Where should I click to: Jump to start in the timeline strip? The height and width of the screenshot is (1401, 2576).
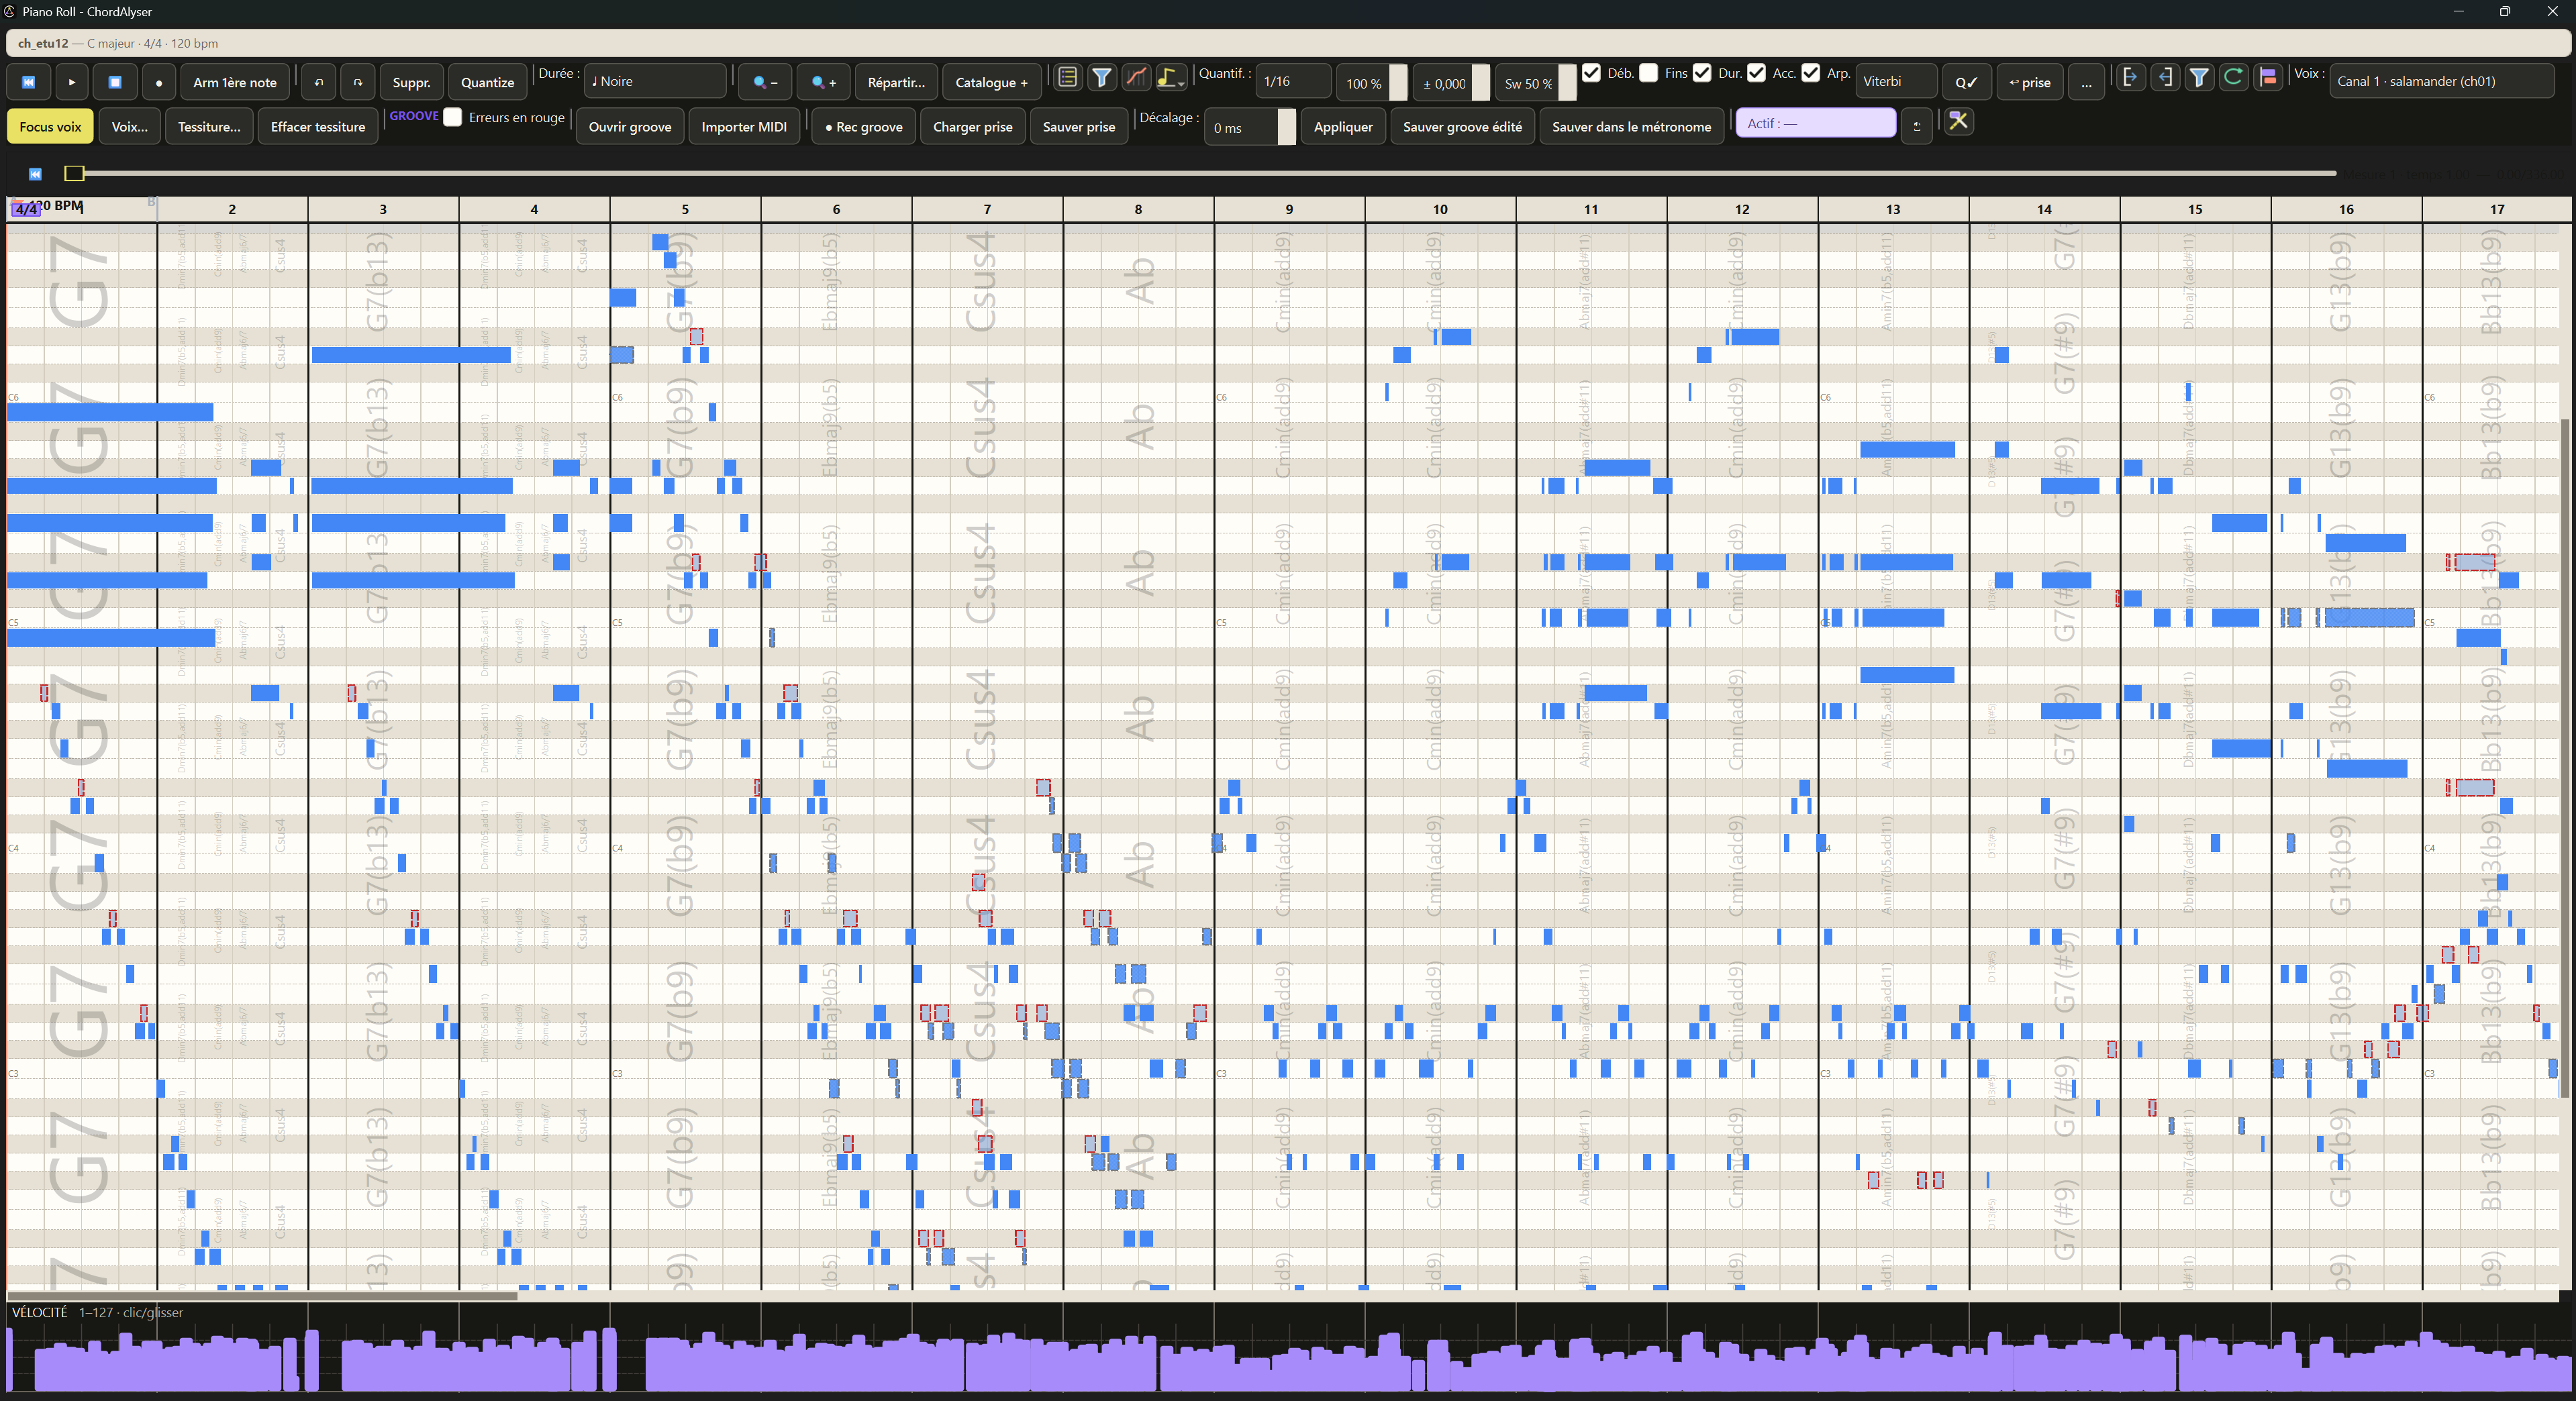point(35,174)
